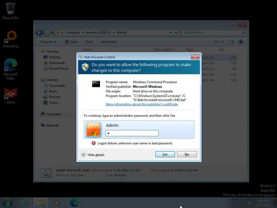Open Recycle Bin on the desktop

point(11,11)
